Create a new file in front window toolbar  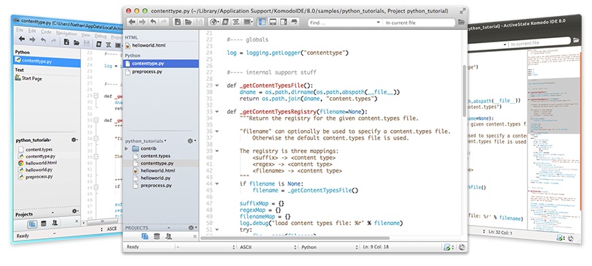pos(178,22)
